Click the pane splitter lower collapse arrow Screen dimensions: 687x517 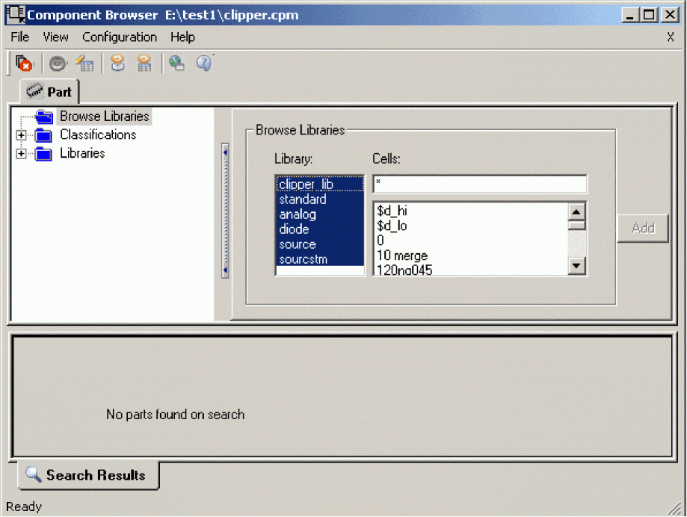point(225,270)
